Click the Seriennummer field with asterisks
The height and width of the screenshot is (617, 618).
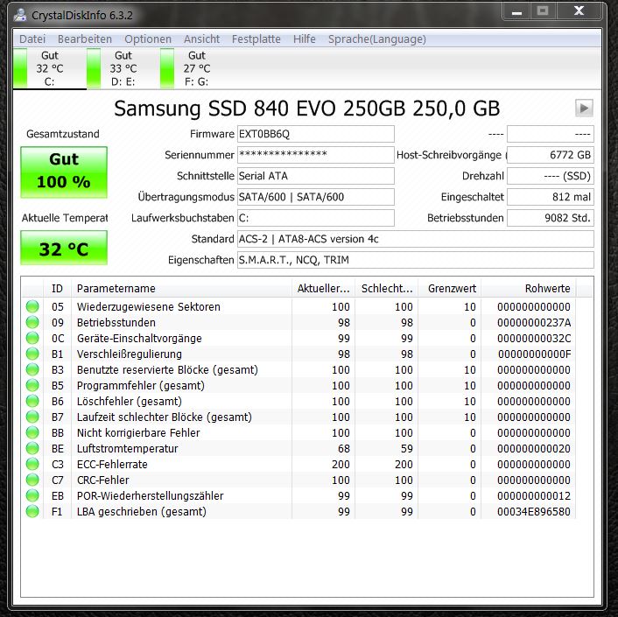click(316, 155)
